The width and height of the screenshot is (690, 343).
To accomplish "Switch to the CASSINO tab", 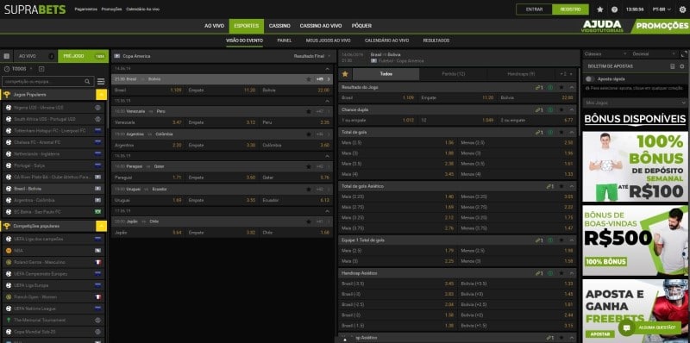I will [x=279, y=26].
